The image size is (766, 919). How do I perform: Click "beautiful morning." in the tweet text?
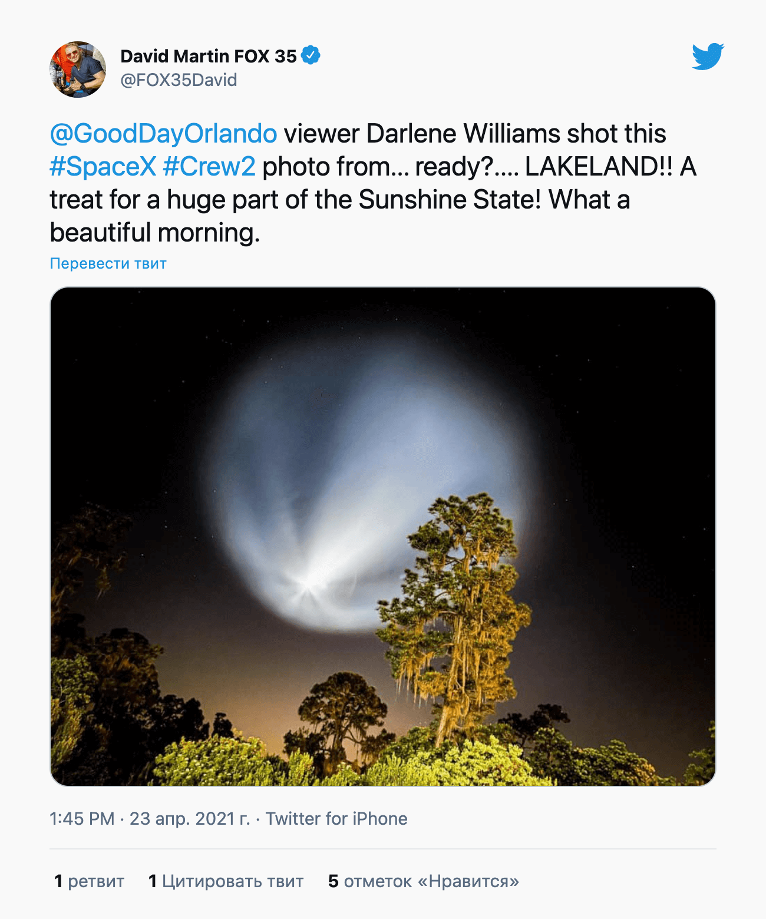point(154,233)
